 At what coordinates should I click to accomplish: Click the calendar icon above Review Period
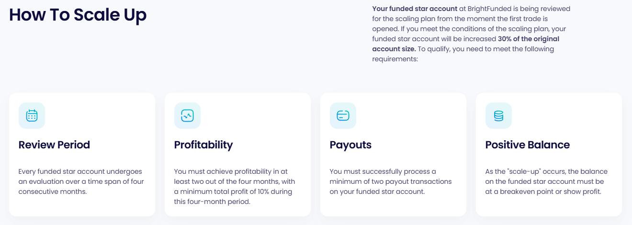click(32, 115)
